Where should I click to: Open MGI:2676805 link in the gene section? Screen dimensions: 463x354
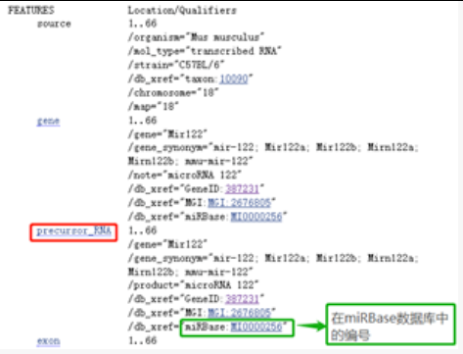point(240,203)
